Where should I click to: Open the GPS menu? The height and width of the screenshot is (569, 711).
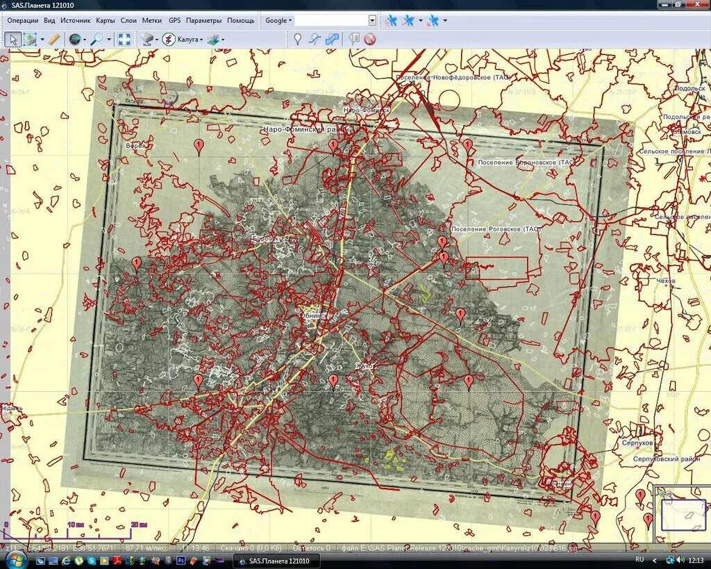(174, 20)
